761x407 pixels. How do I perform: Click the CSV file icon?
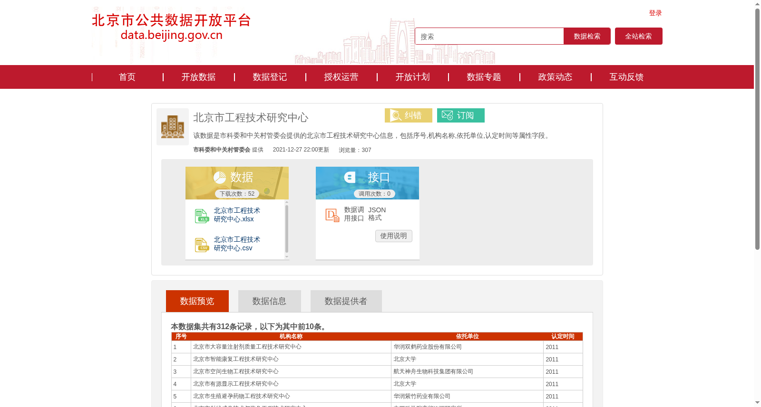click(x=202, y=245)
